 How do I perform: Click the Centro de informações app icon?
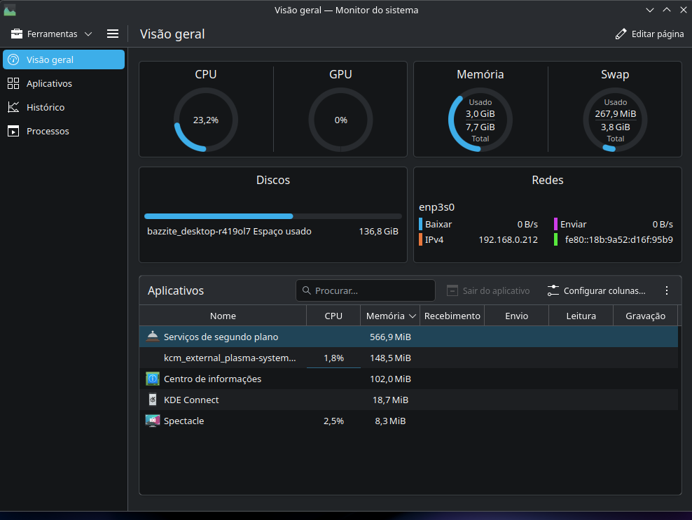(152, 379)
